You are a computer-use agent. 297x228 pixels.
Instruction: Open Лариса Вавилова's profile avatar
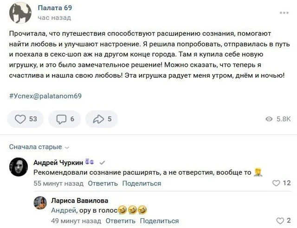click(x=40, y=202)
